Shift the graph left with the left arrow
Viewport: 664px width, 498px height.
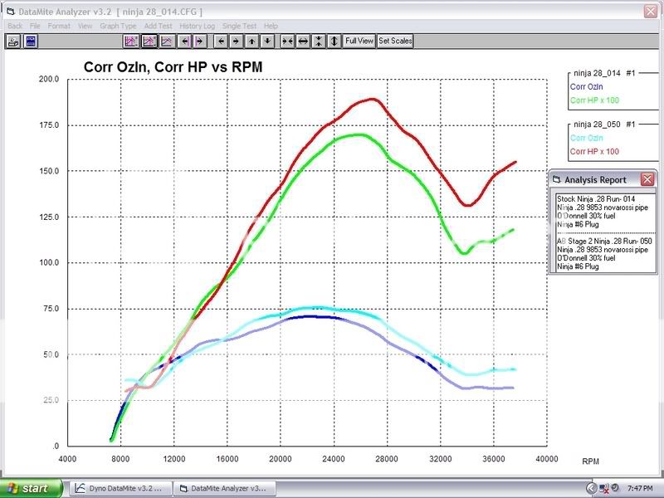221,40
